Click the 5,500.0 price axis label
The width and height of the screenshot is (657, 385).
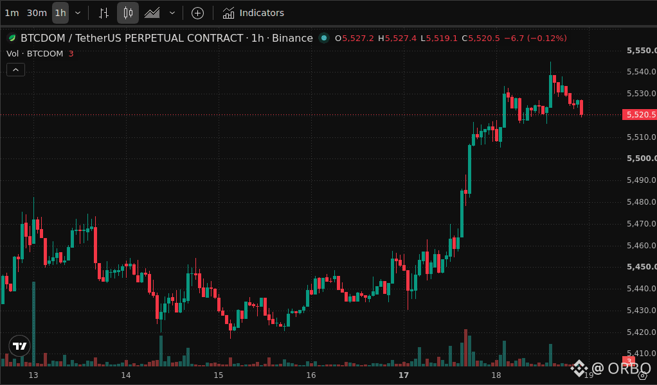[x=642, y=158]
